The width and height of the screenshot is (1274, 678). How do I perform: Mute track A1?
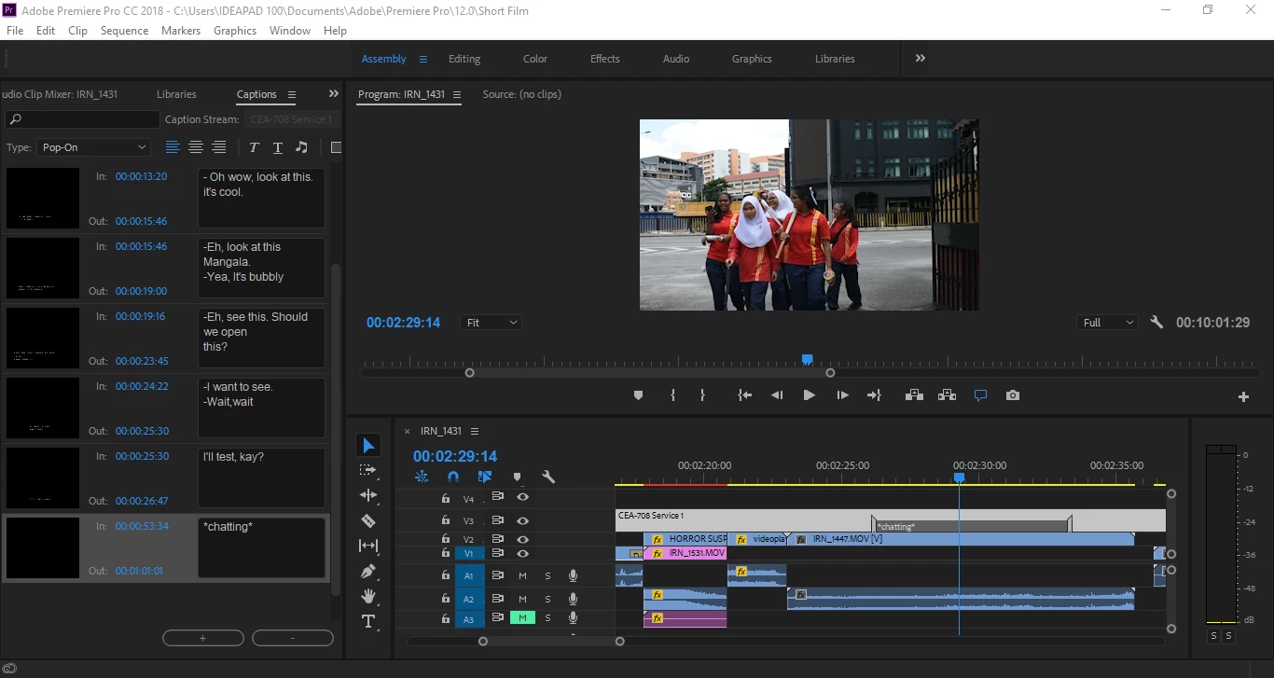pos(522,576)
